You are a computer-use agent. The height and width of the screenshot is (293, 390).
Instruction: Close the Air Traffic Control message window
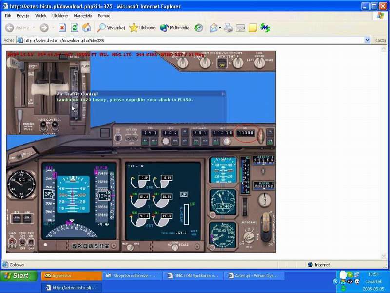(x=223, y=94)
